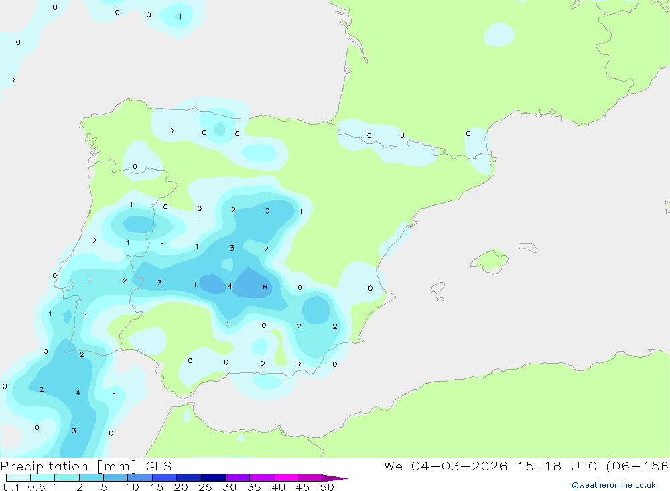
Task: Select the 5–10 mm blue legend swatch
Action: tap(116, 478)
